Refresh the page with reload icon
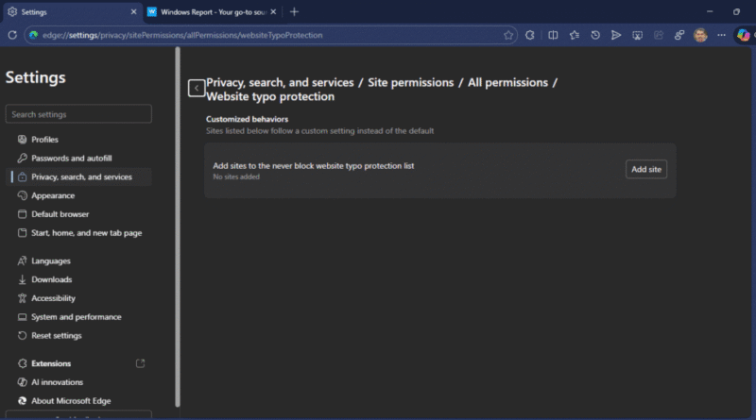The image size is (756, 420). tap(12, 35)
